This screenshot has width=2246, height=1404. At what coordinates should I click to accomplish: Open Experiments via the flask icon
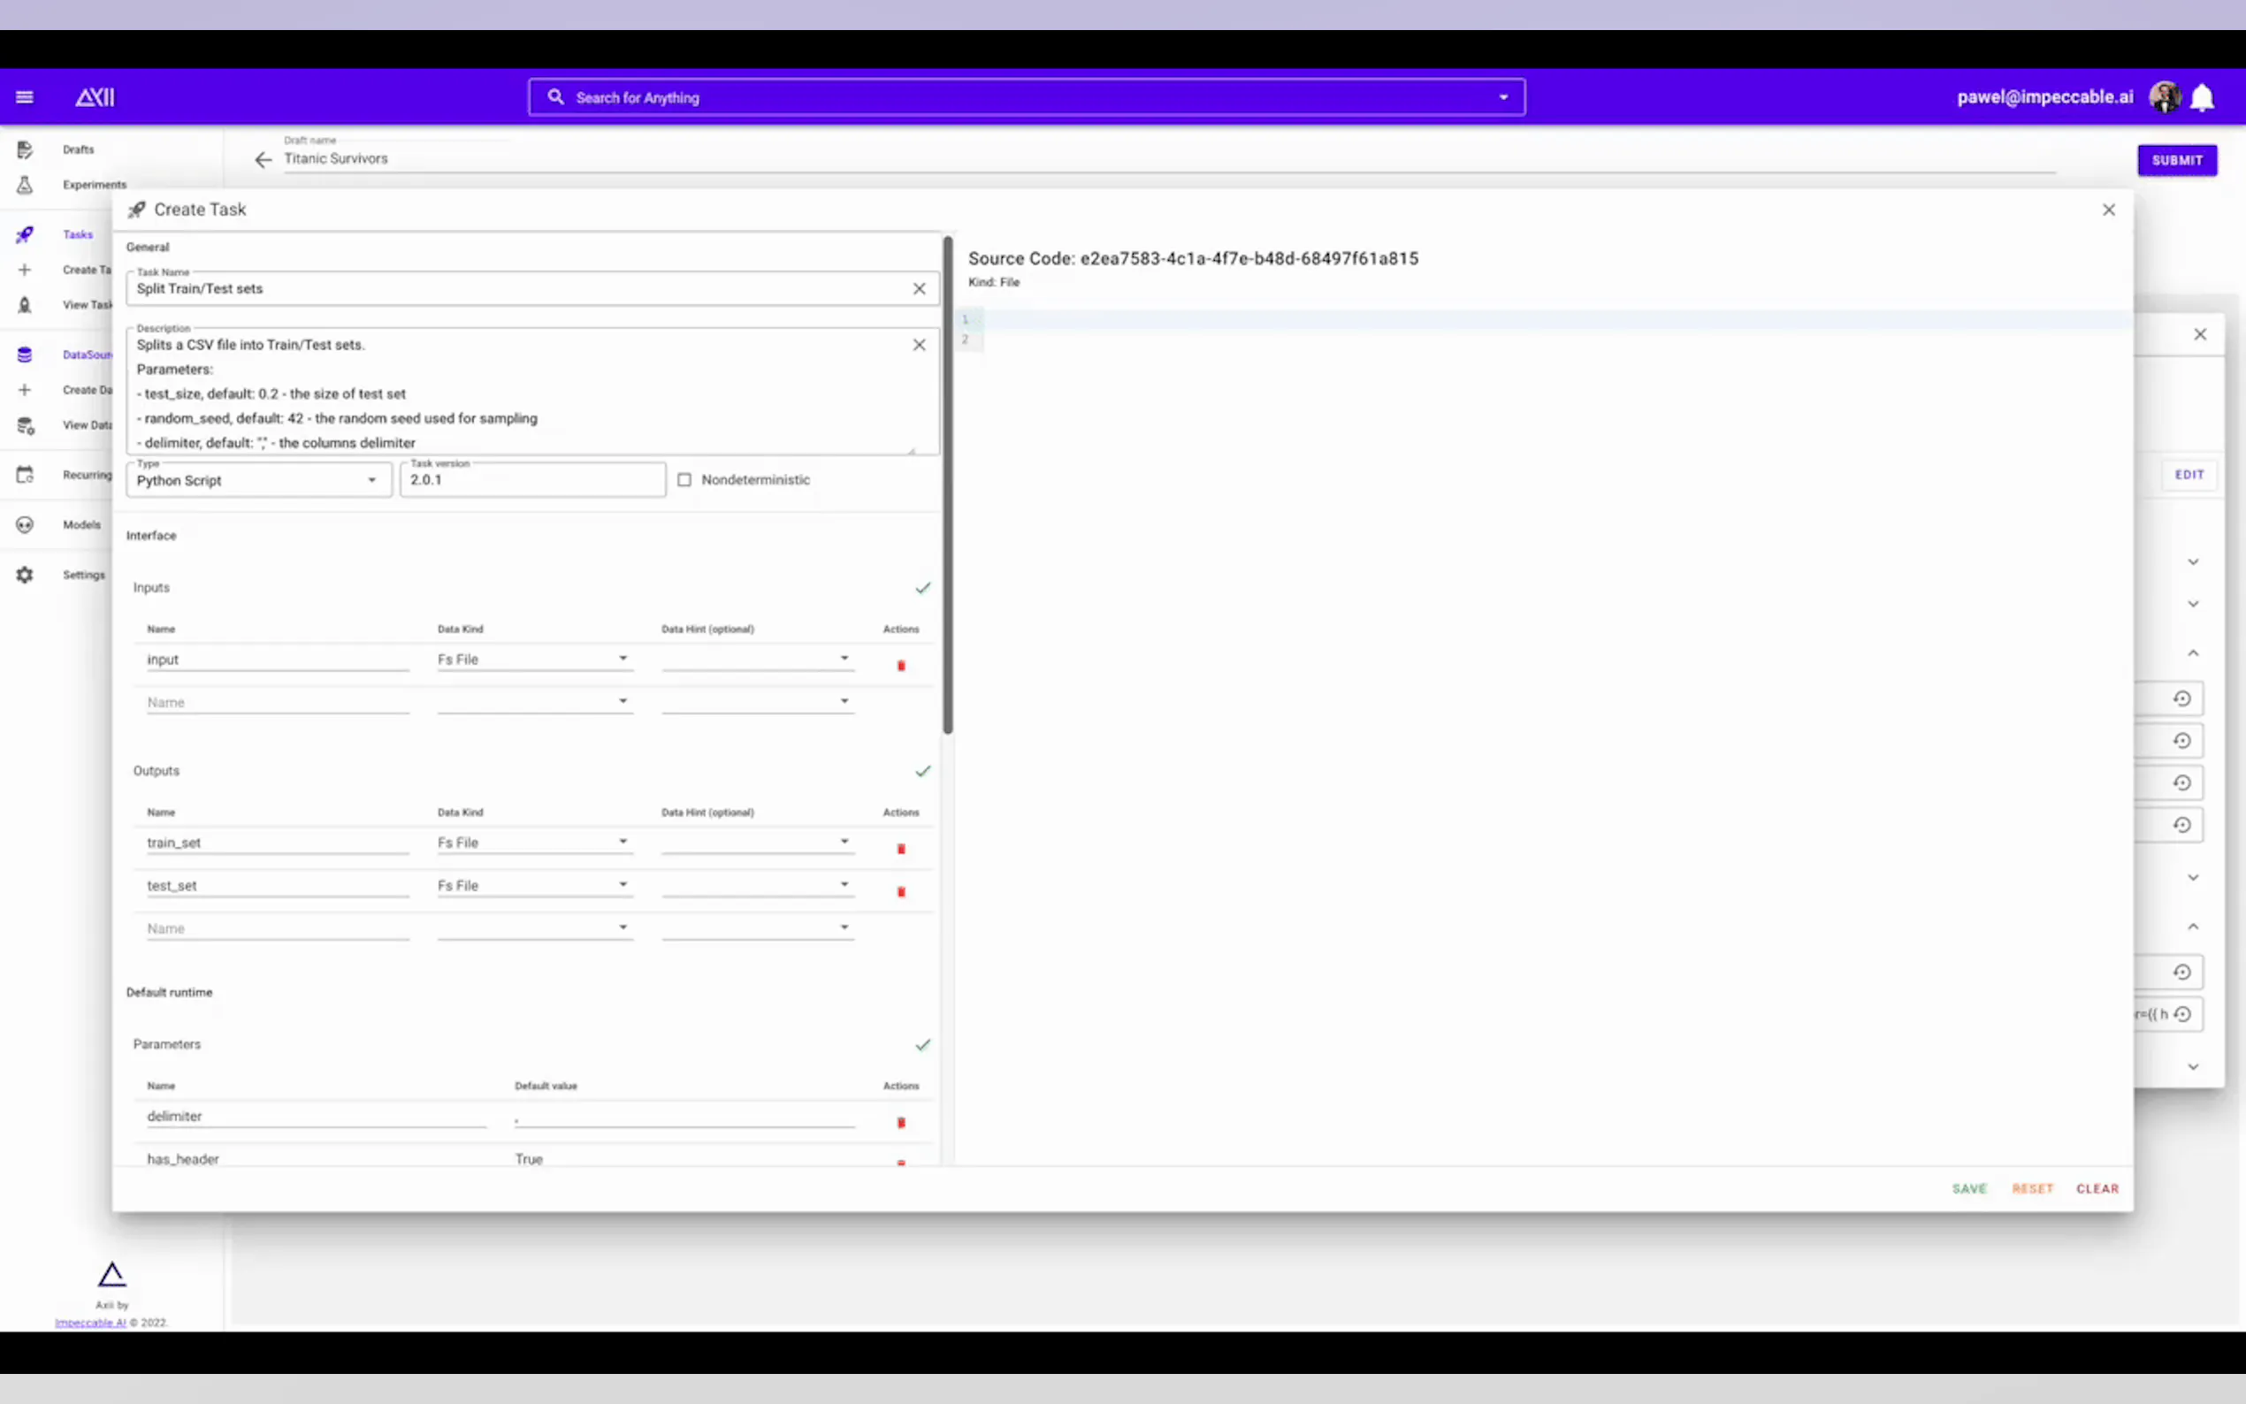pos(25,185)
